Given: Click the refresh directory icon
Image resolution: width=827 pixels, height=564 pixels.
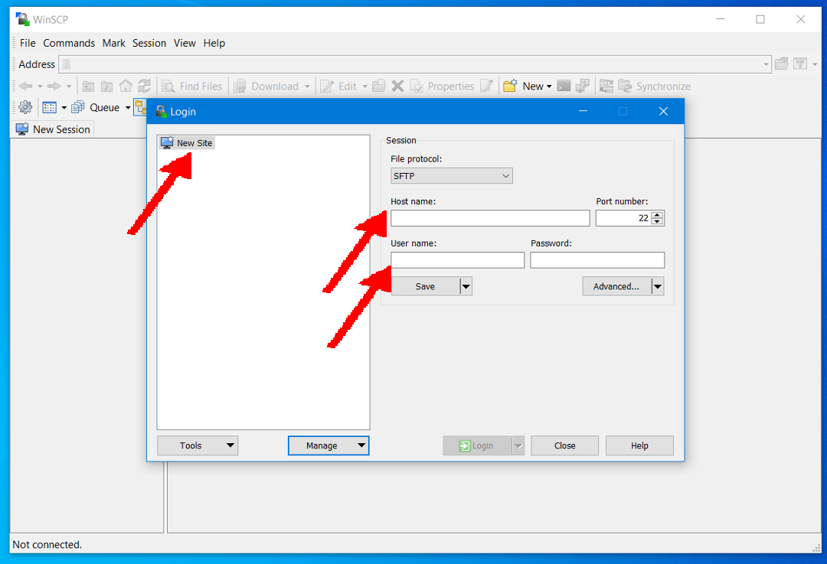Looking at the screenshot, I should coord(144,86).
